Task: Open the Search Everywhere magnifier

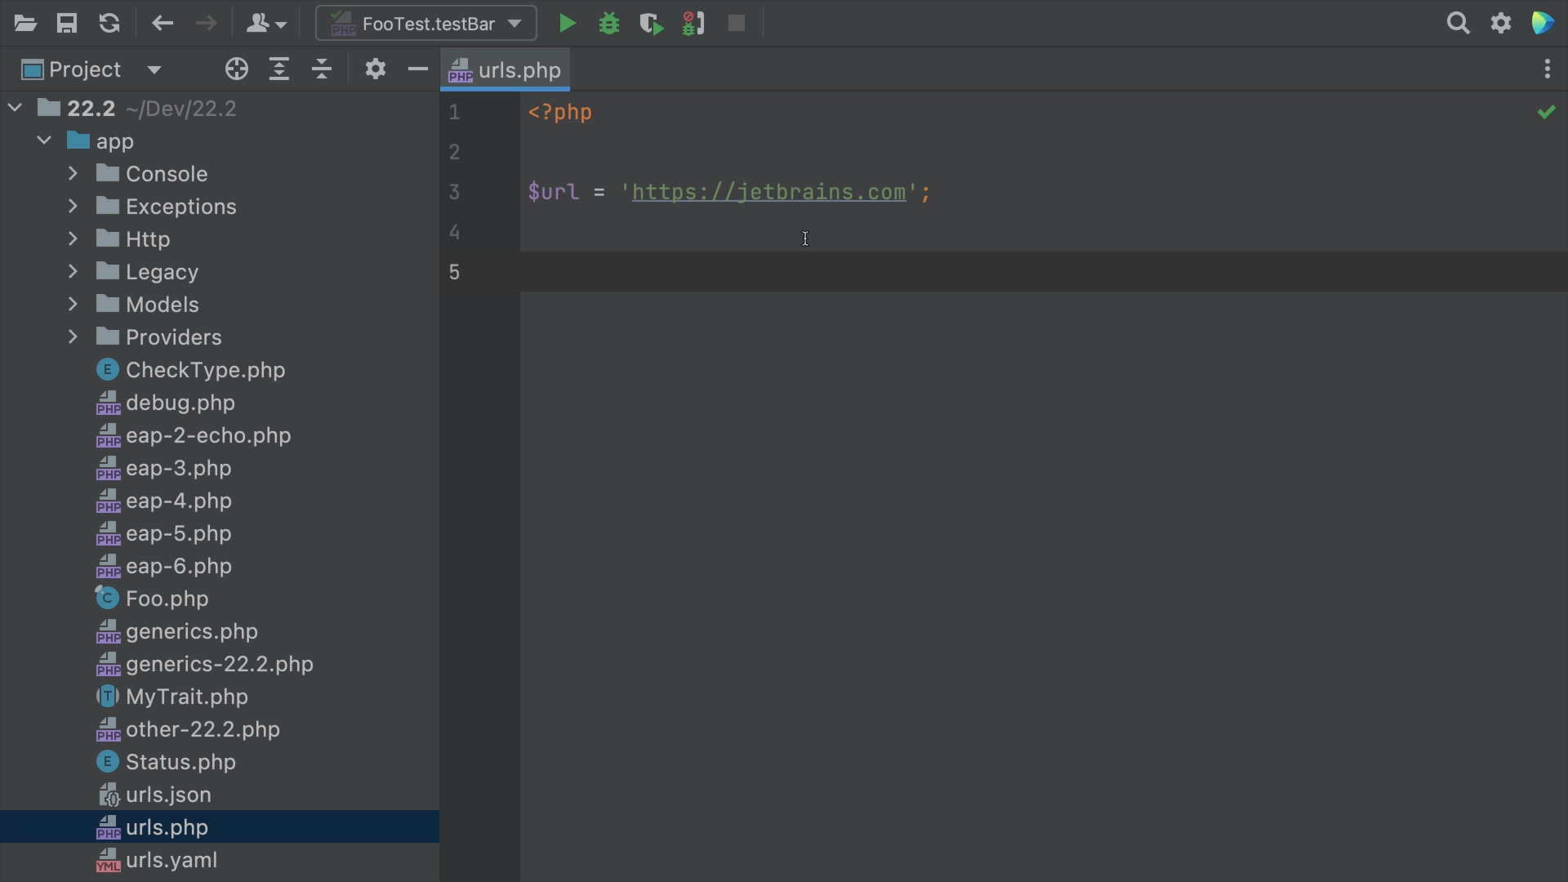Action: click(1458, 24)
